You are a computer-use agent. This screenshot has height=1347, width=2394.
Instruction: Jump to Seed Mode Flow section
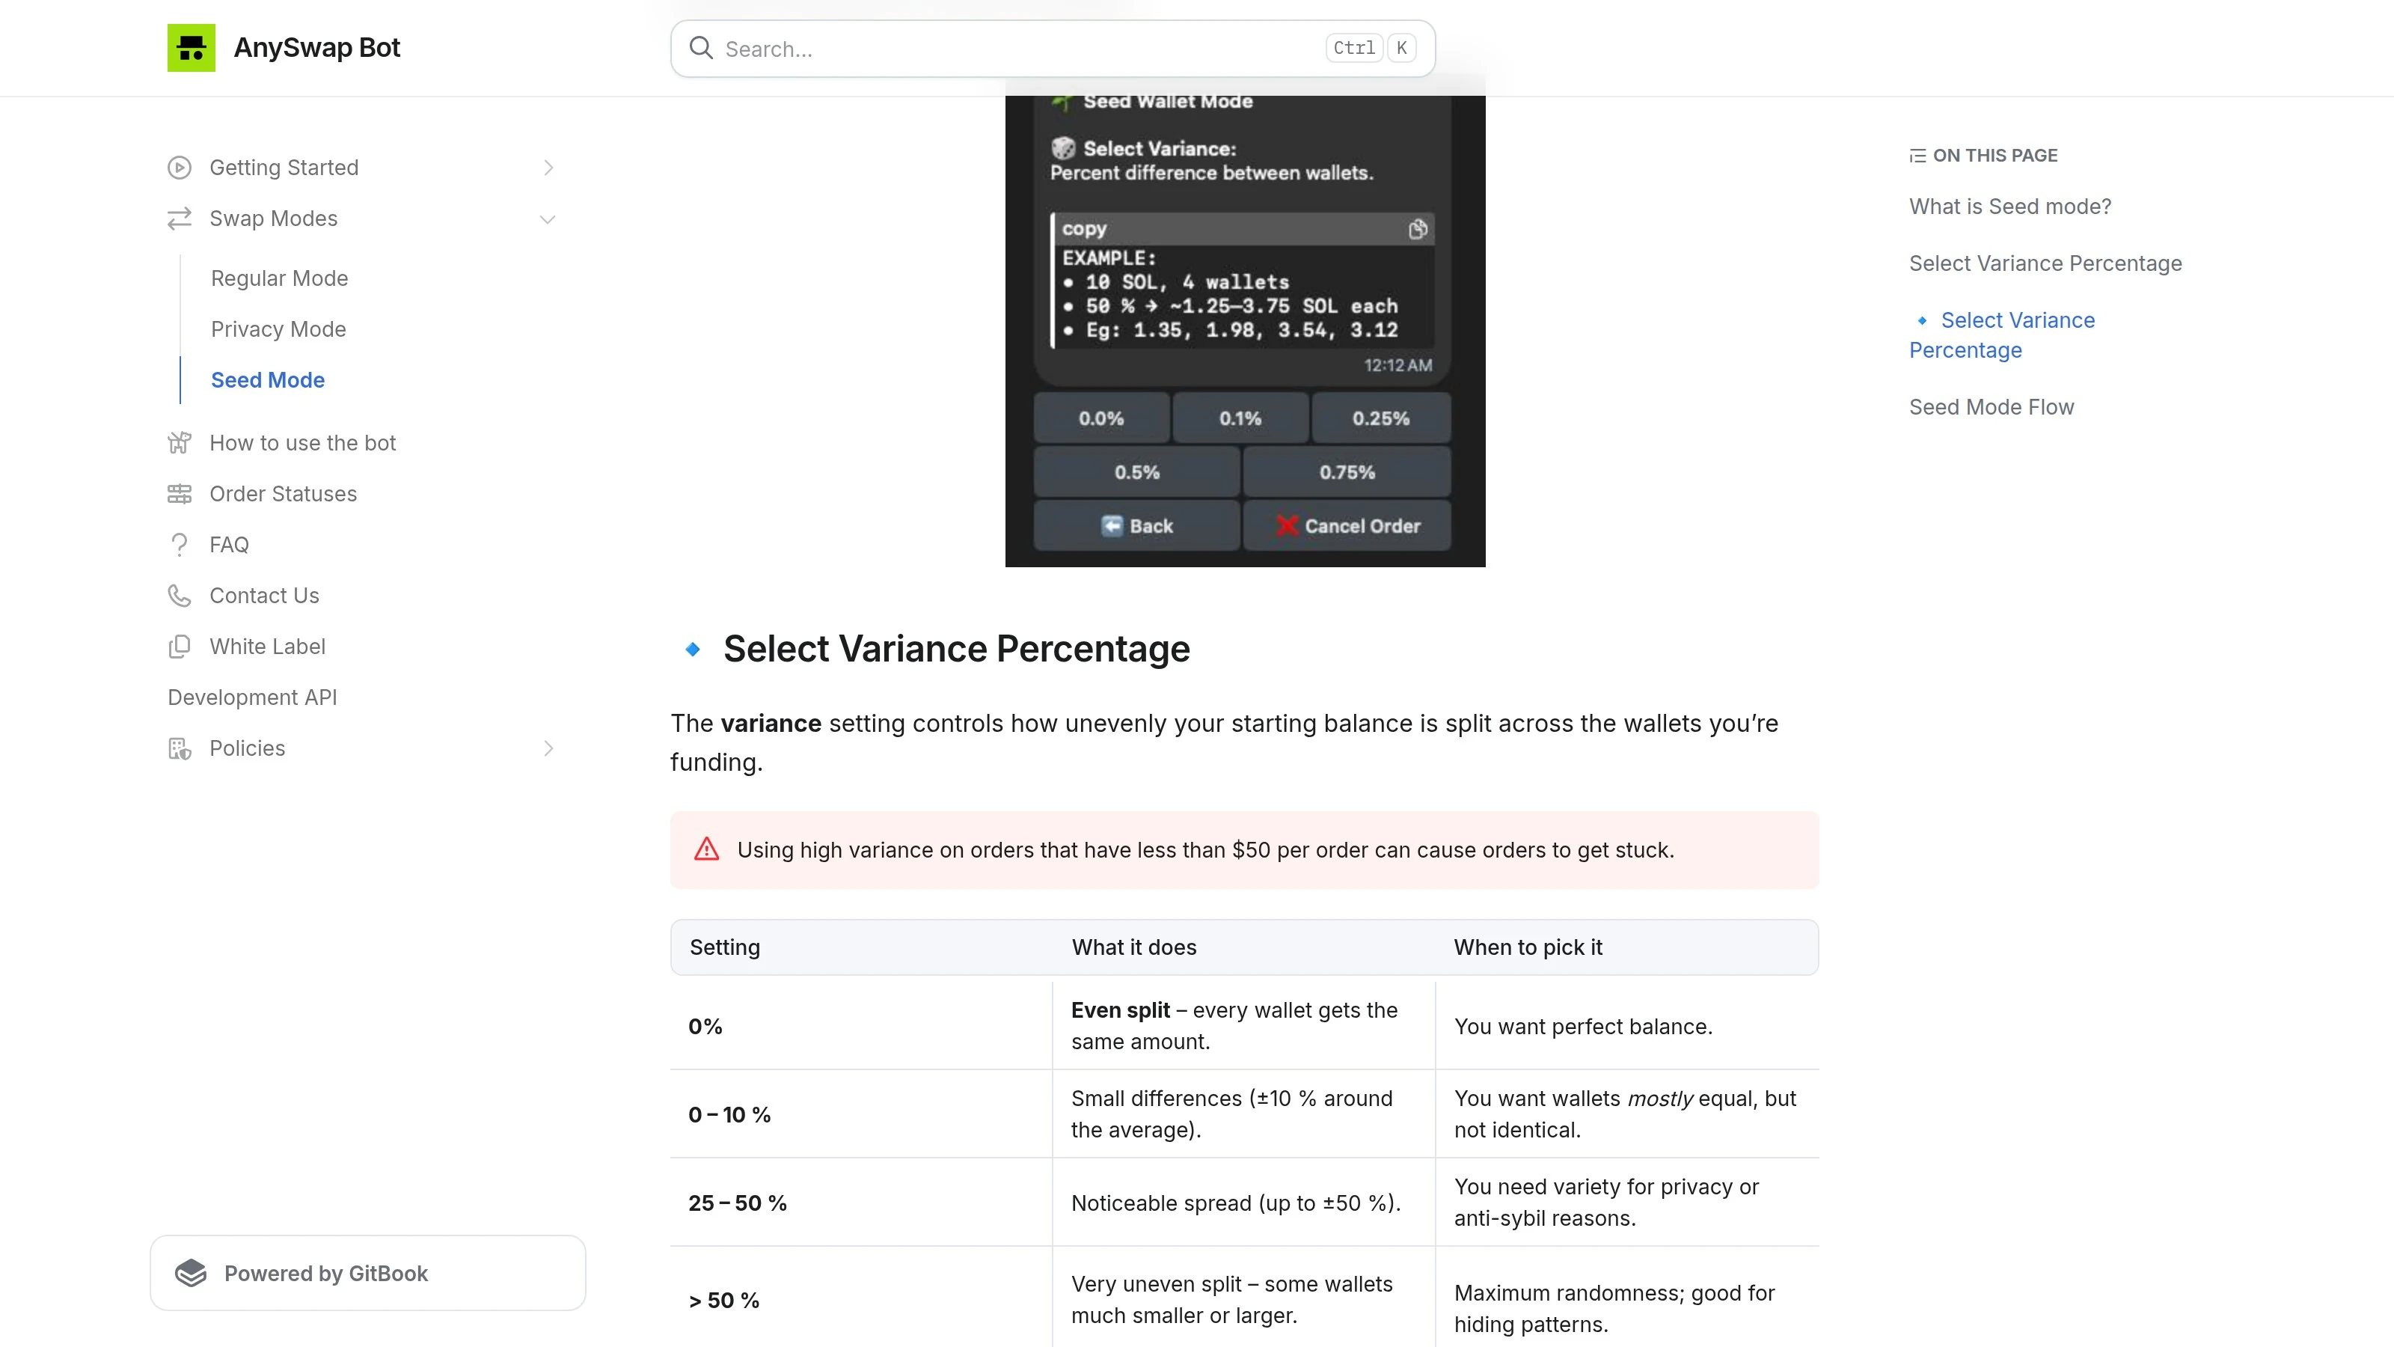[1992, 407]
